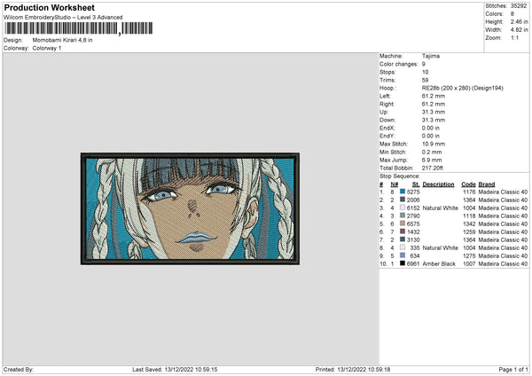Screen dimensions: 532x376
Task: Click design name 'Momobami Kirari 4,8 in'
Action: pos(62,40)
